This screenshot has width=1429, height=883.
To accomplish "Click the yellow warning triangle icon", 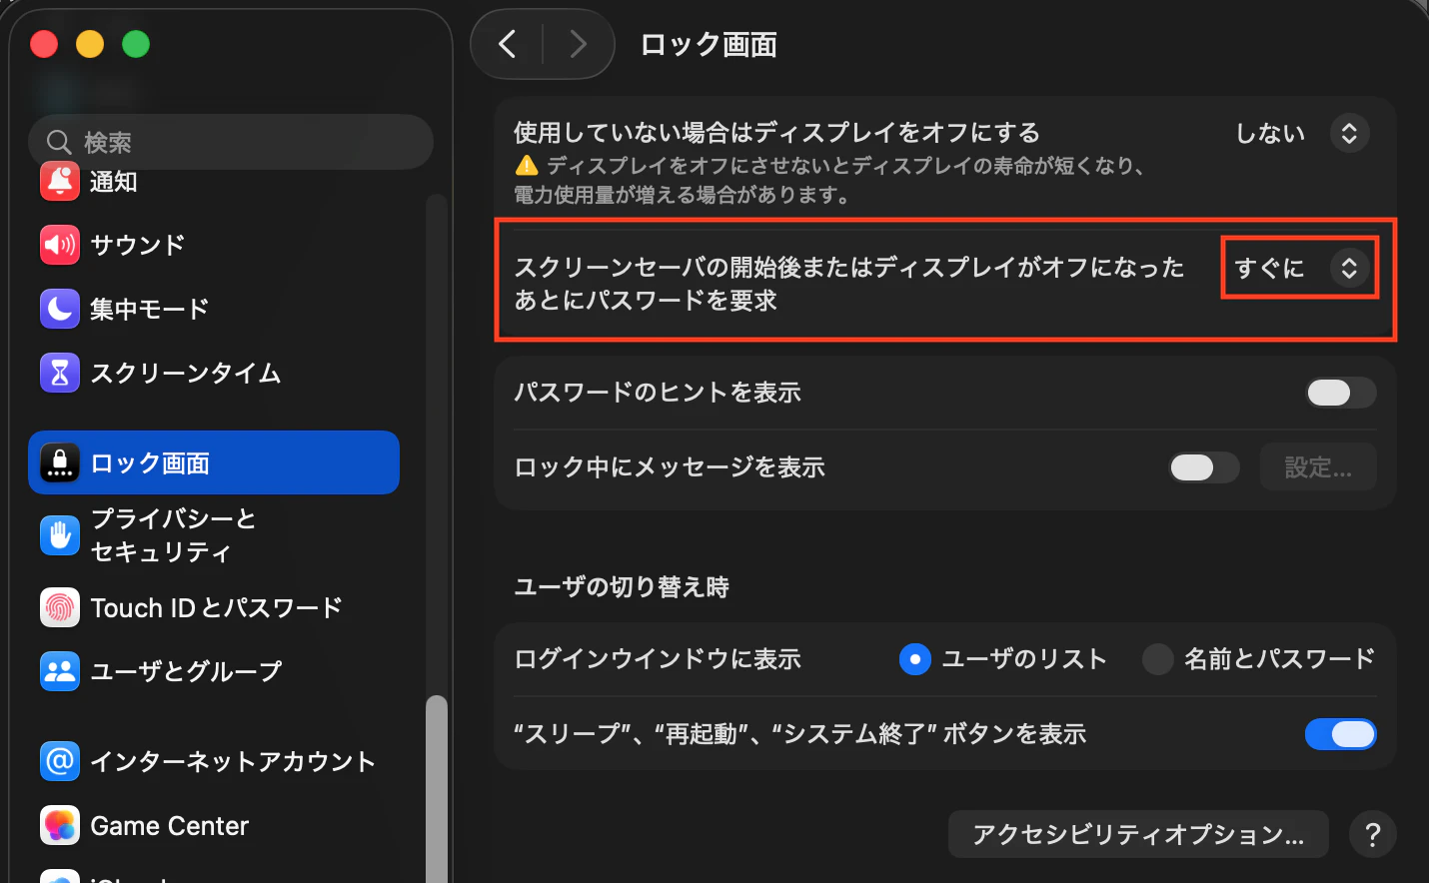I will 527,166.
